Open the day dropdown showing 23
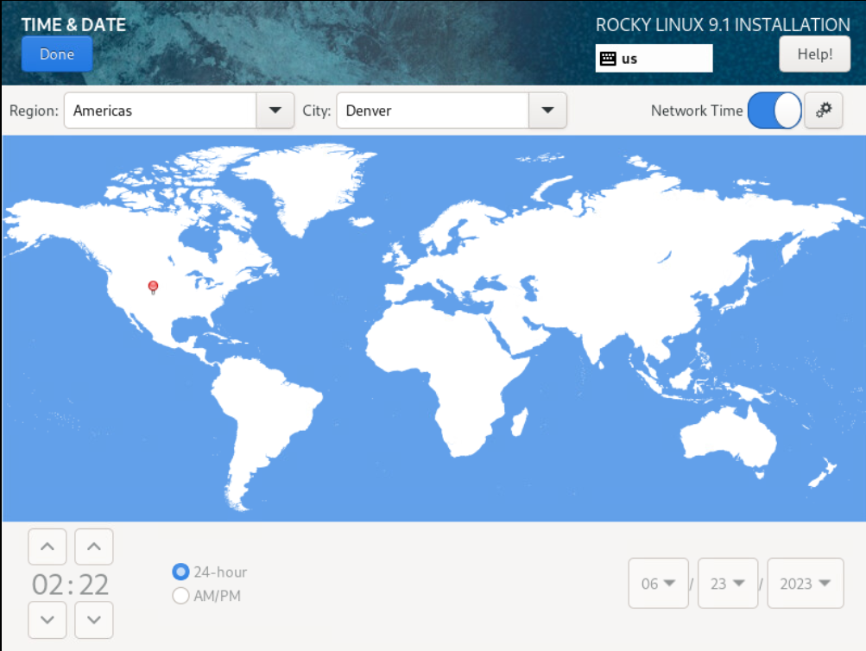This screenshot has height=651, width=866. (727, 584)
